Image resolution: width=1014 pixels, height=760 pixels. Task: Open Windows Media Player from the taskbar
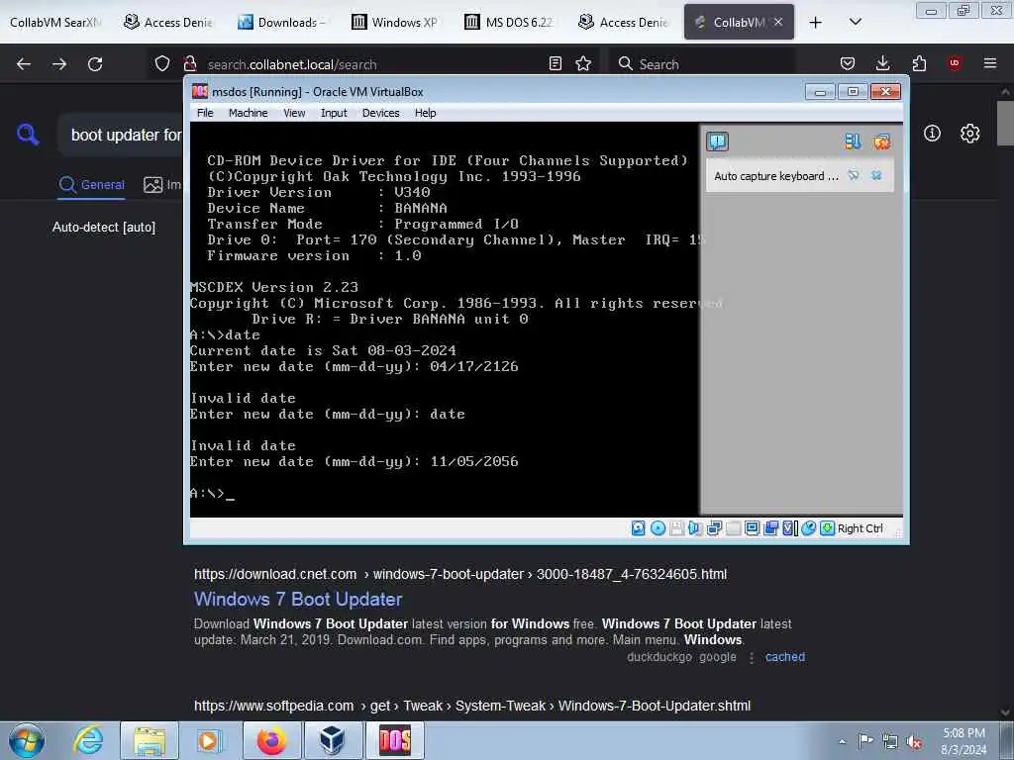click(x=209, y=740)
